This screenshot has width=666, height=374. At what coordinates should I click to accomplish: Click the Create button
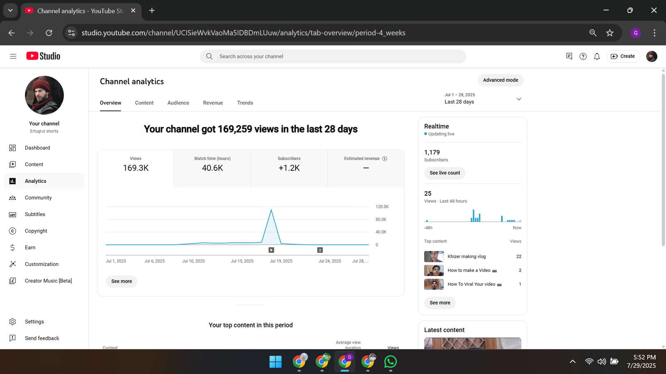pos(623,56)
